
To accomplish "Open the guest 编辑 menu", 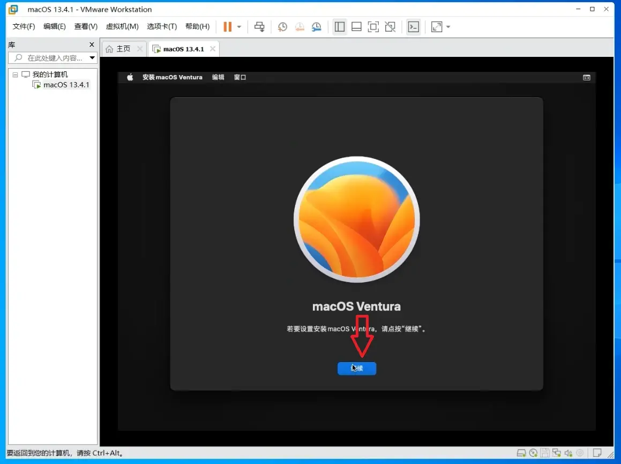I will coord(218,77).
